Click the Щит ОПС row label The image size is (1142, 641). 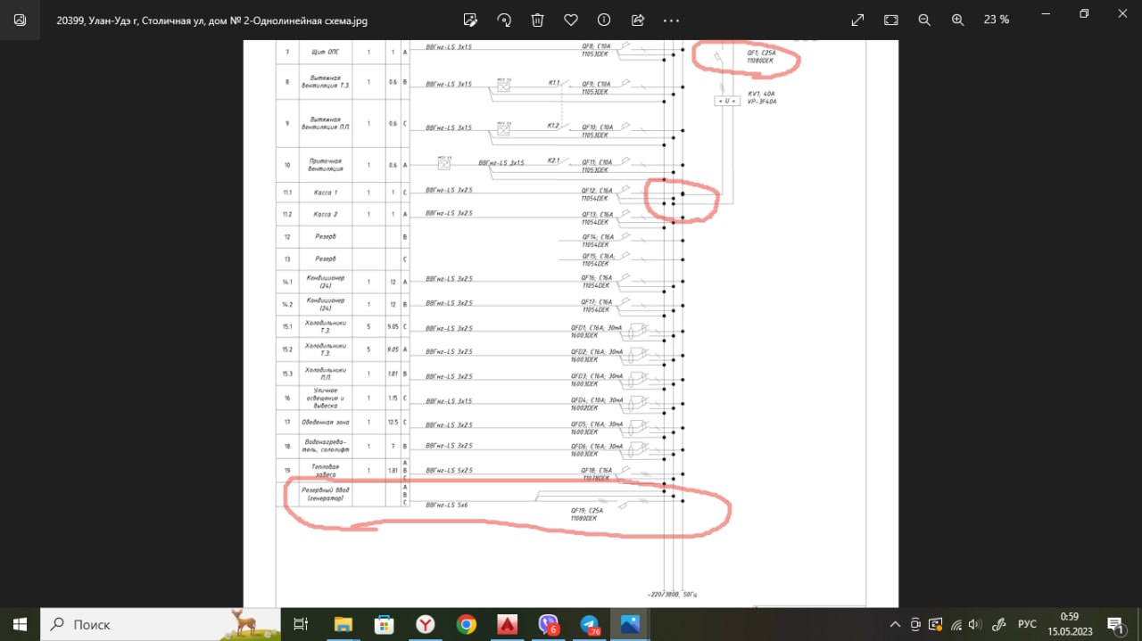pos(324,53)
